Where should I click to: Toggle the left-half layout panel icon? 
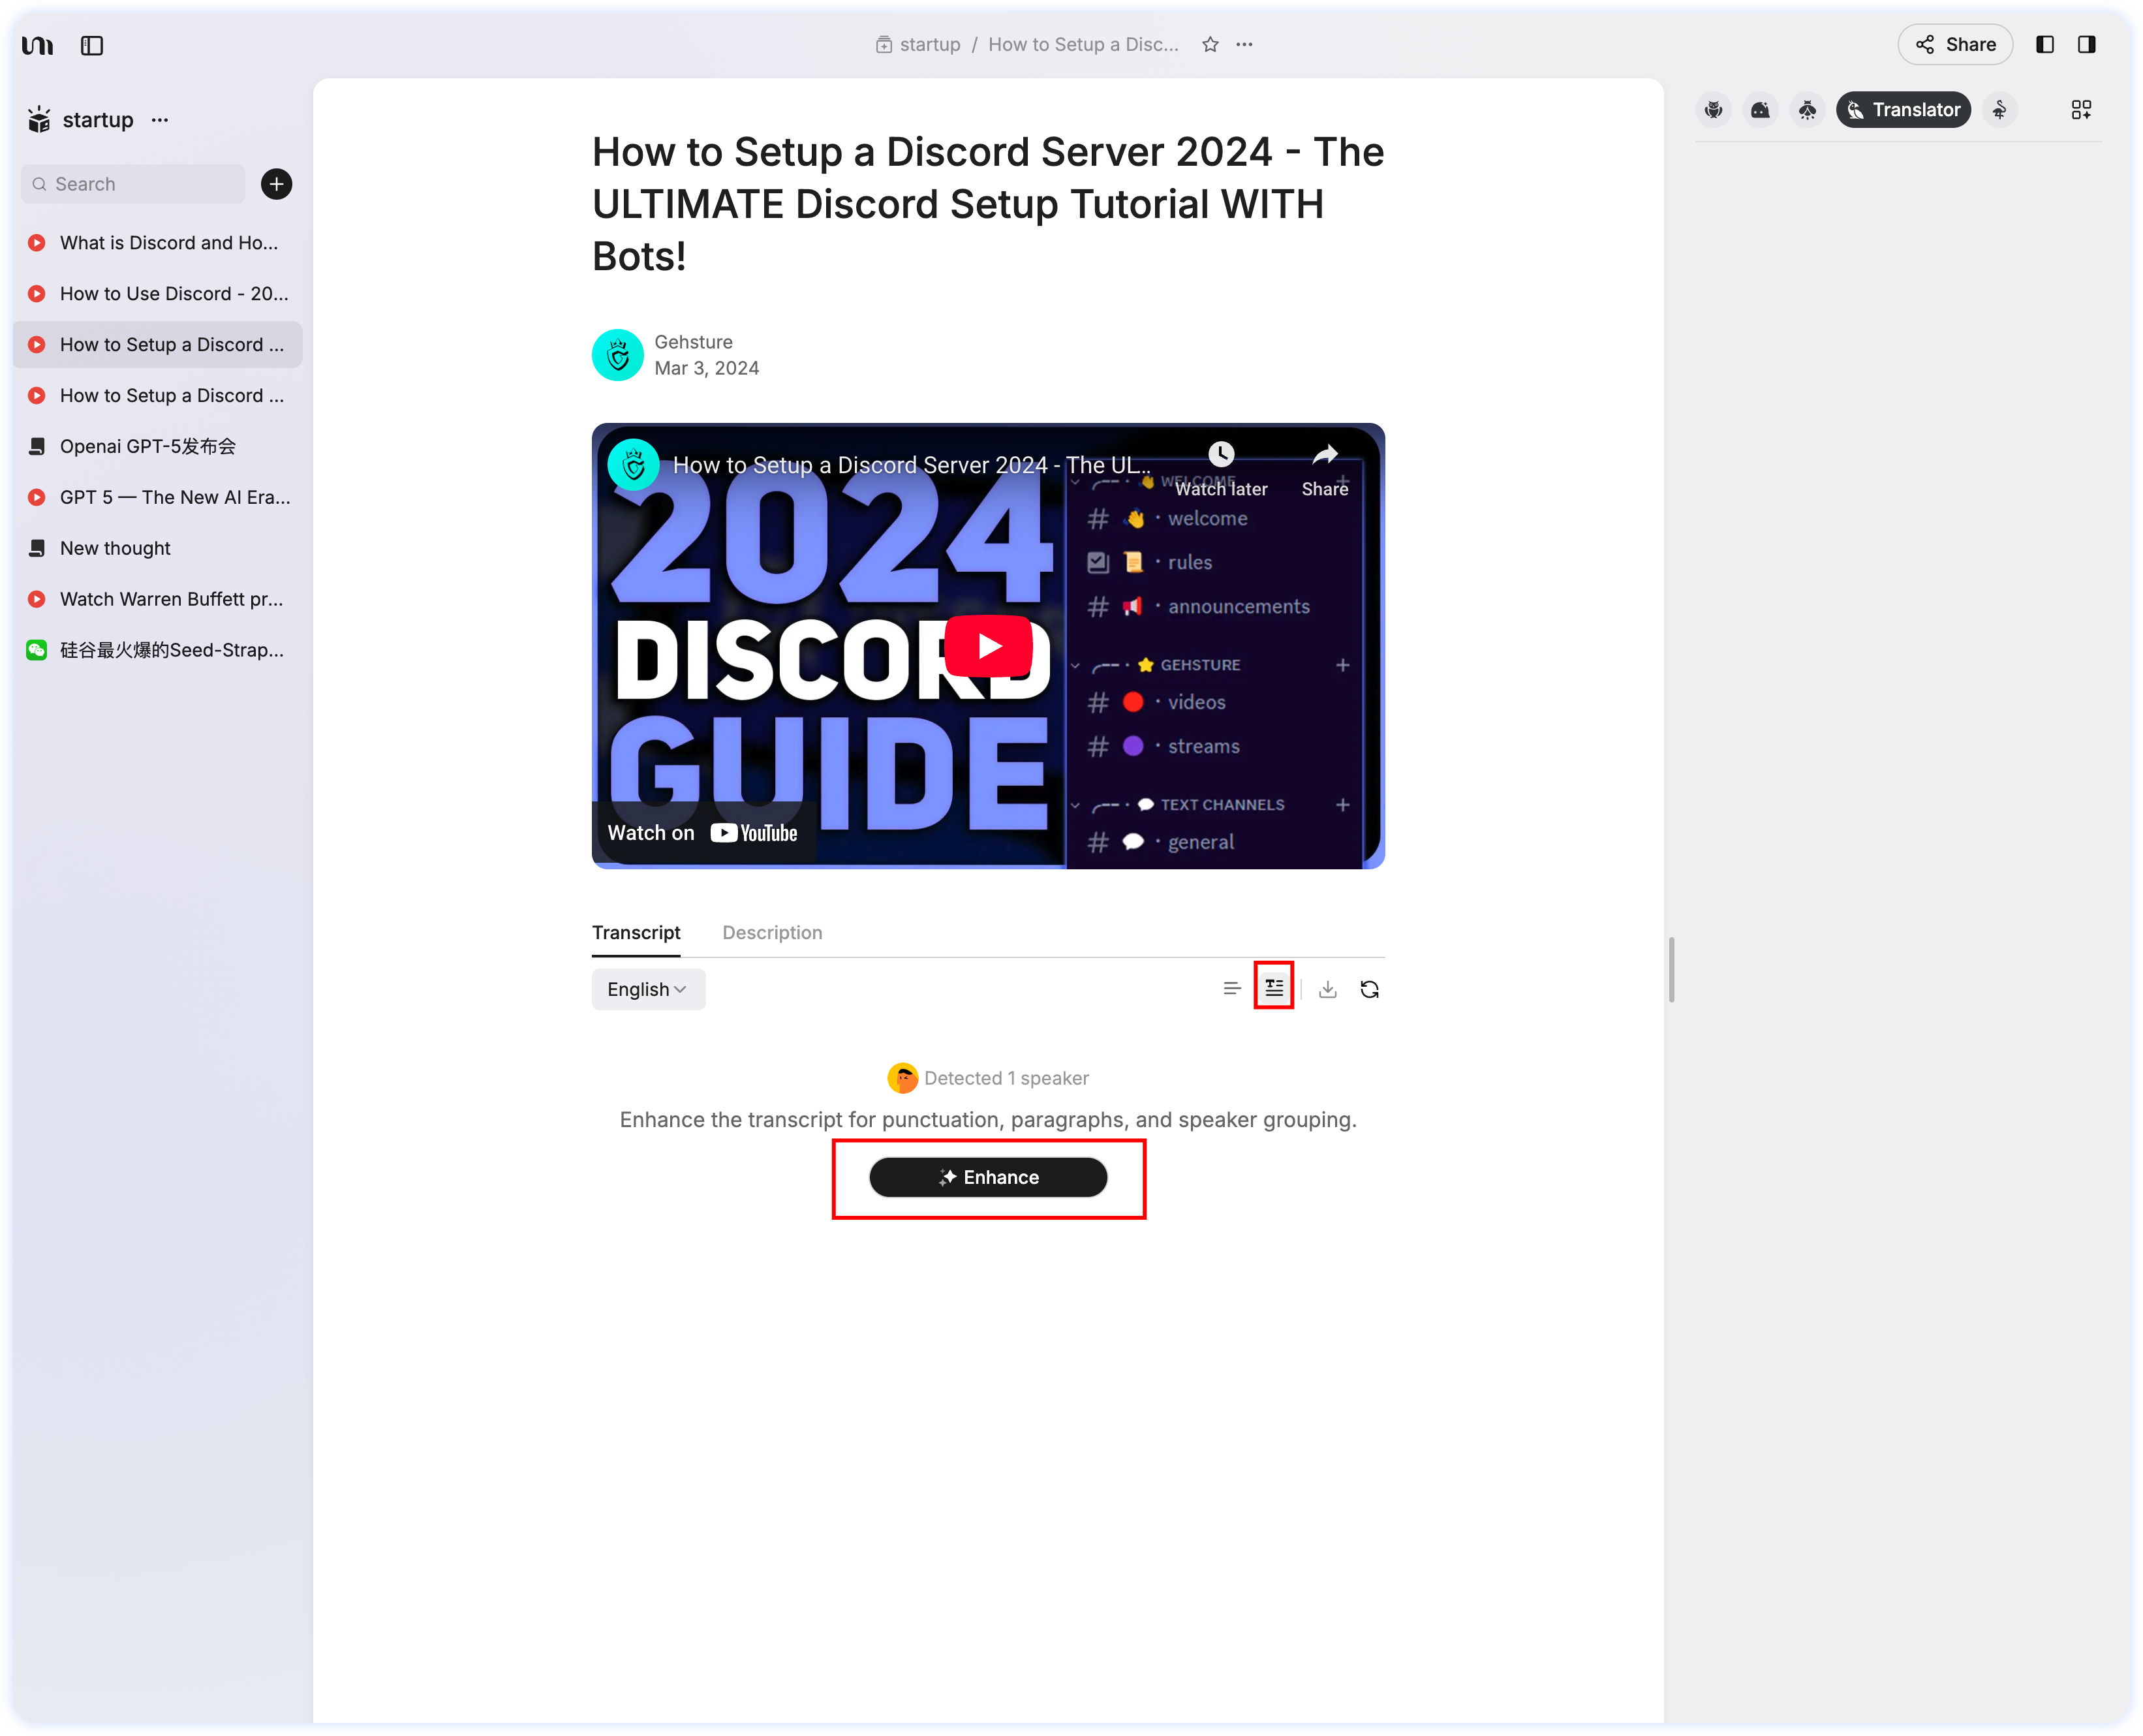point(2045,45)
